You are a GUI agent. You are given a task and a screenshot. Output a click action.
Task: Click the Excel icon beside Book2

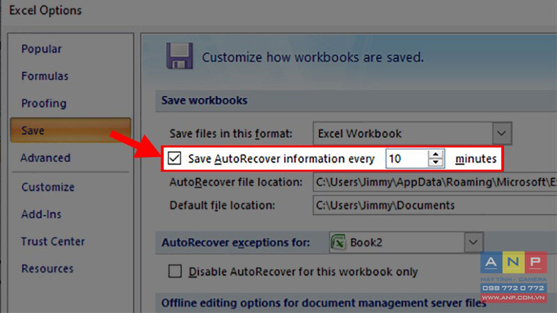pyautogui.click(x=338, y=242)
